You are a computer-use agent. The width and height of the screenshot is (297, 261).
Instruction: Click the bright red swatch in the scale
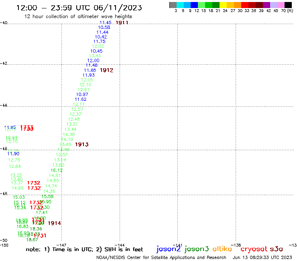(x=245, y=5)
